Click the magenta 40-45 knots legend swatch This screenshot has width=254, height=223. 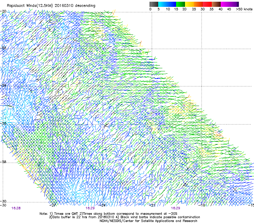pyautogui.click(x=225, y=4)
